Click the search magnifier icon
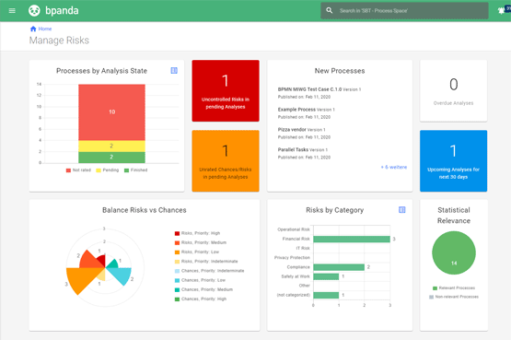The image size is (511, 340). point(329,10)
